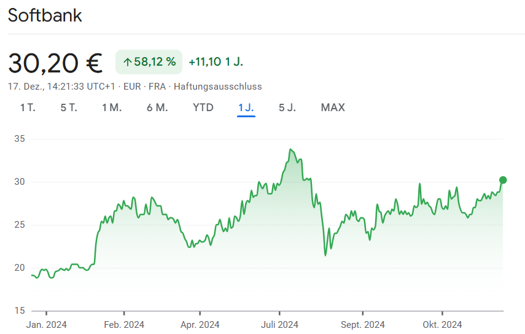Switch chart to YTD view
Screen dimensions: 525x334
[203, 108]
